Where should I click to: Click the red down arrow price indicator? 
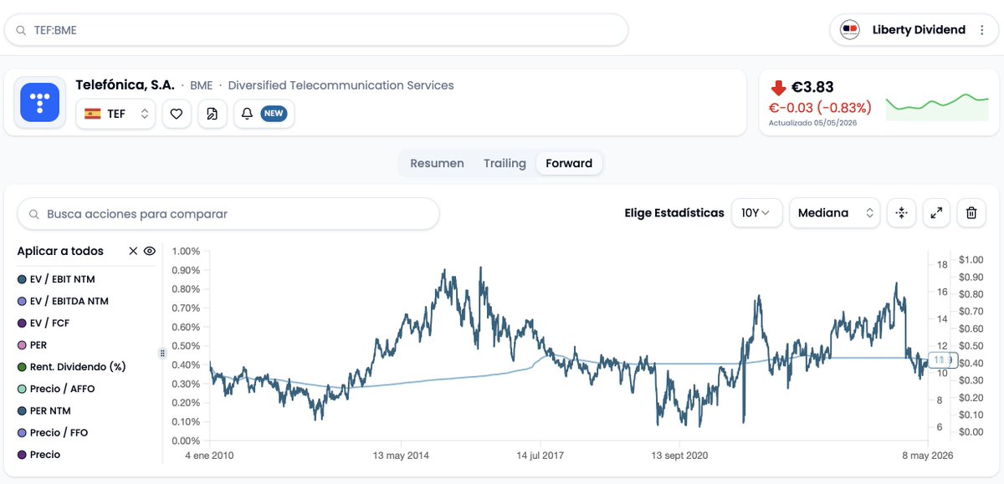click(779, 87)
